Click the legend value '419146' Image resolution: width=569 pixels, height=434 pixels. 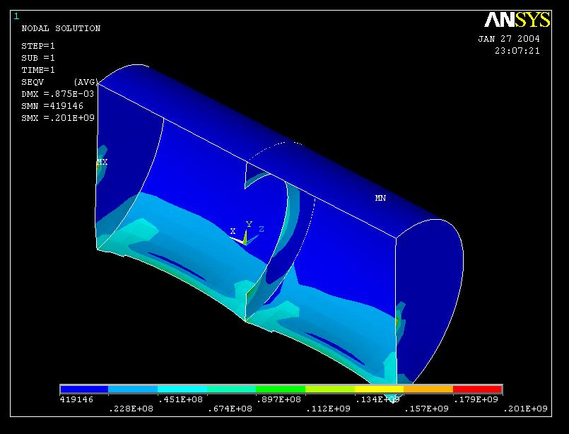[76, 399]
